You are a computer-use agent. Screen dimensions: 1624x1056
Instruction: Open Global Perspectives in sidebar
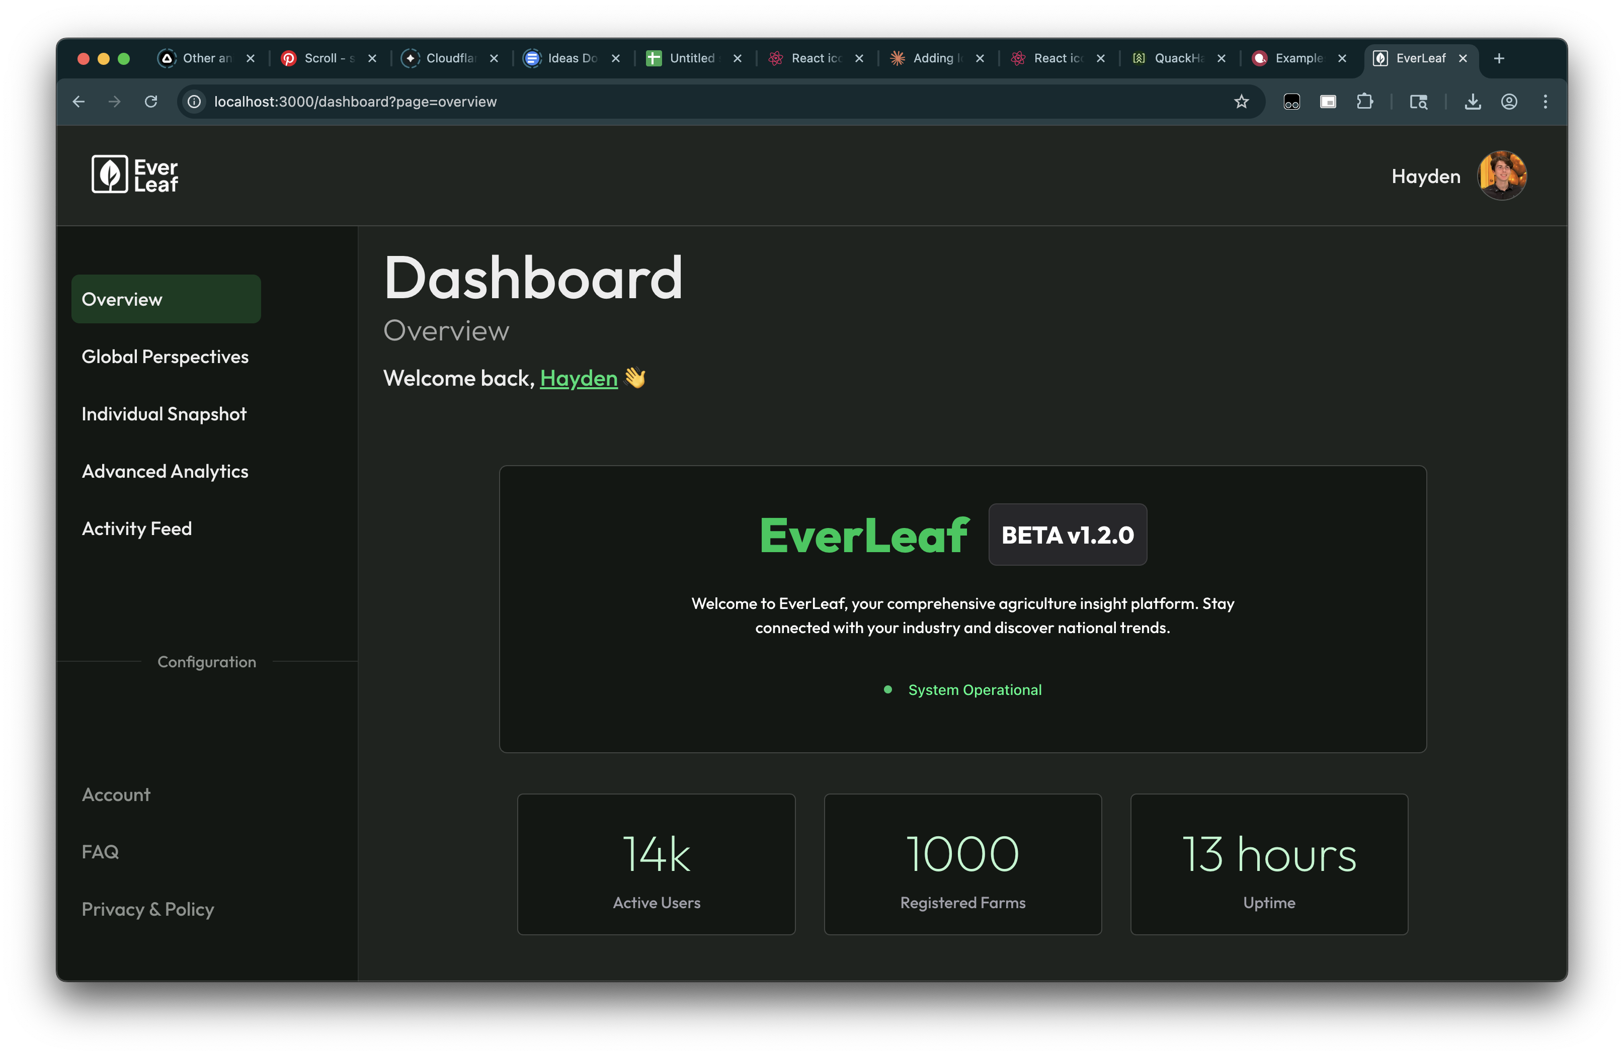[165, 357]
